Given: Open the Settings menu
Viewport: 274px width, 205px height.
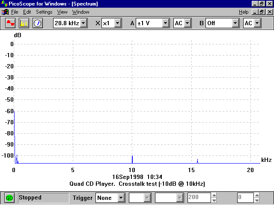Looking at the screenshot, I should click(44, 12).
